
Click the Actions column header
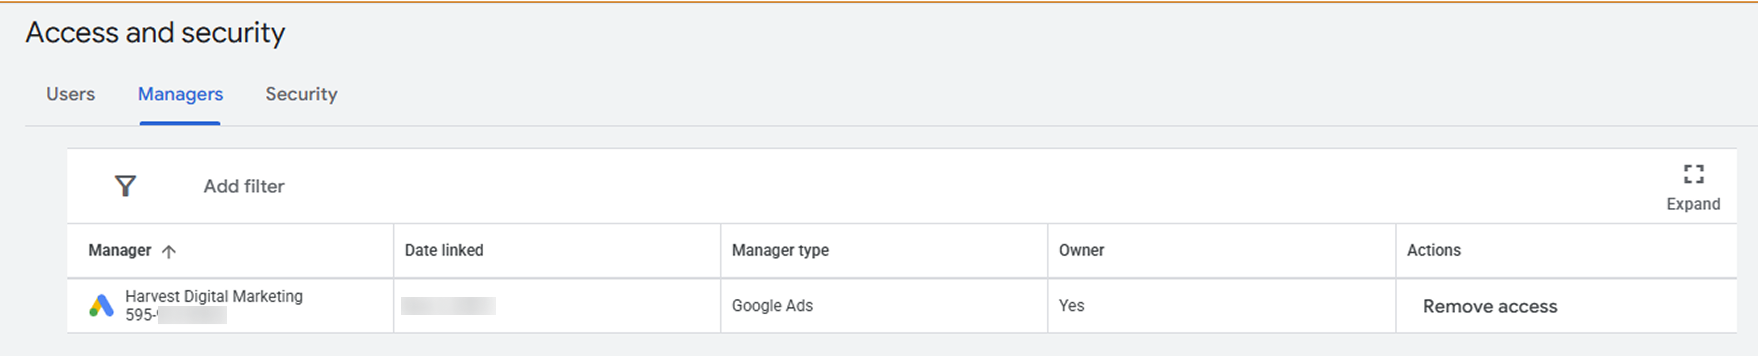coord(1433,250)
